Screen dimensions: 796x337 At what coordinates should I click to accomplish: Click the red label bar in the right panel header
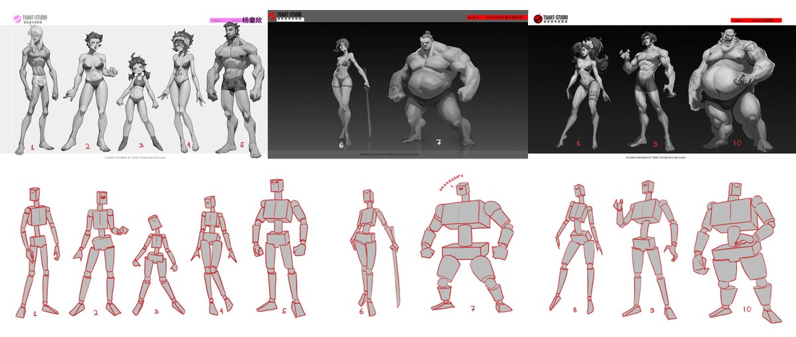756,21
